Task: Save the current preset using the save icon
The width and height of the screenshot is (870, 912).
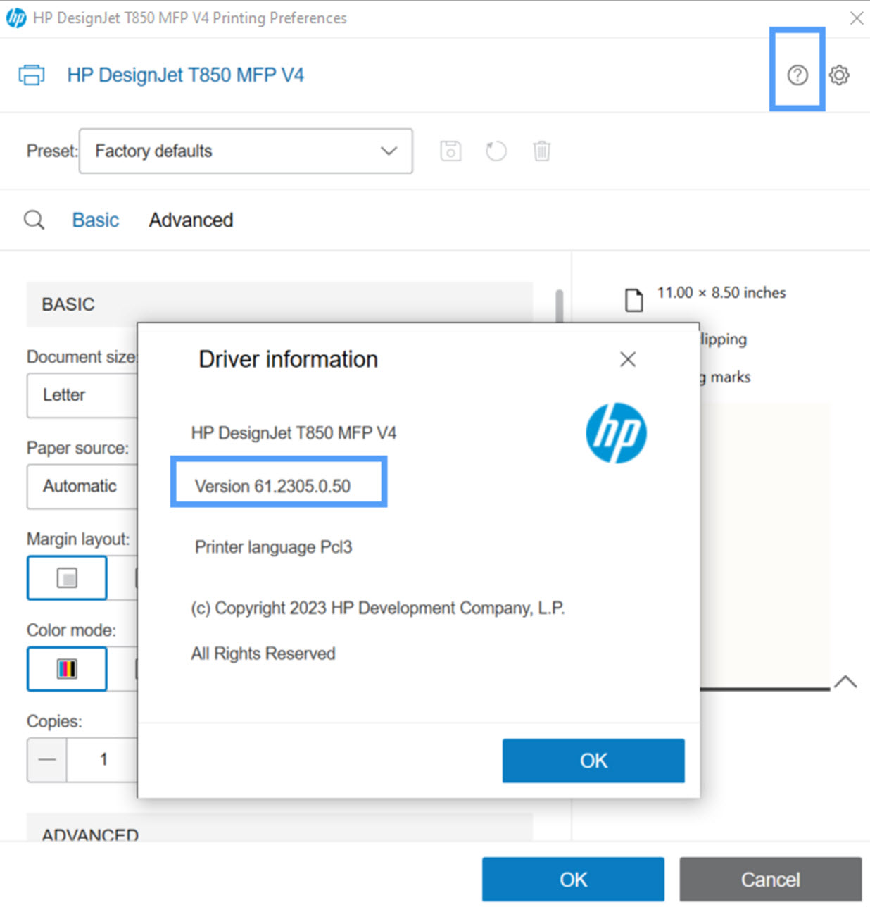Action: pos(450,151)
